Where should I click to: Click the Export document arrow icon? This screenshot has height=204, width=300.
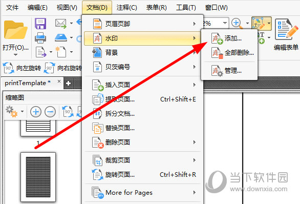[41, 52]
